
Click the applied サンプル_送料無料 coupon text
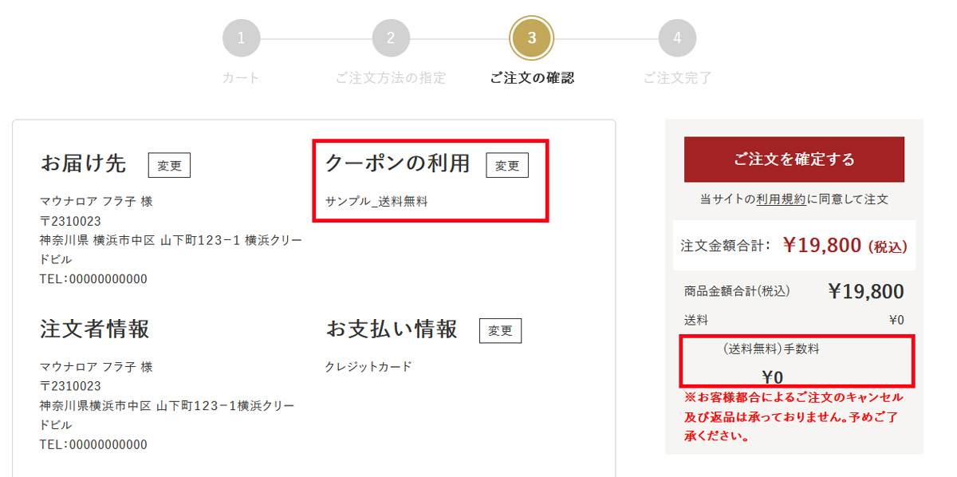(x=376, y=201)
